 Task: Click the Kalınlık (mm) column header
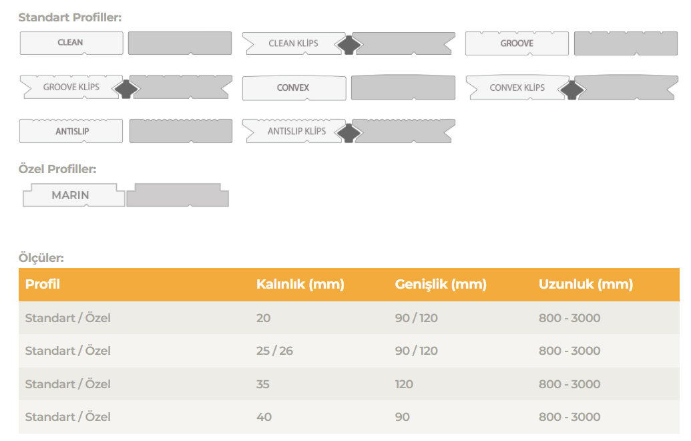(x=300, y=285)
